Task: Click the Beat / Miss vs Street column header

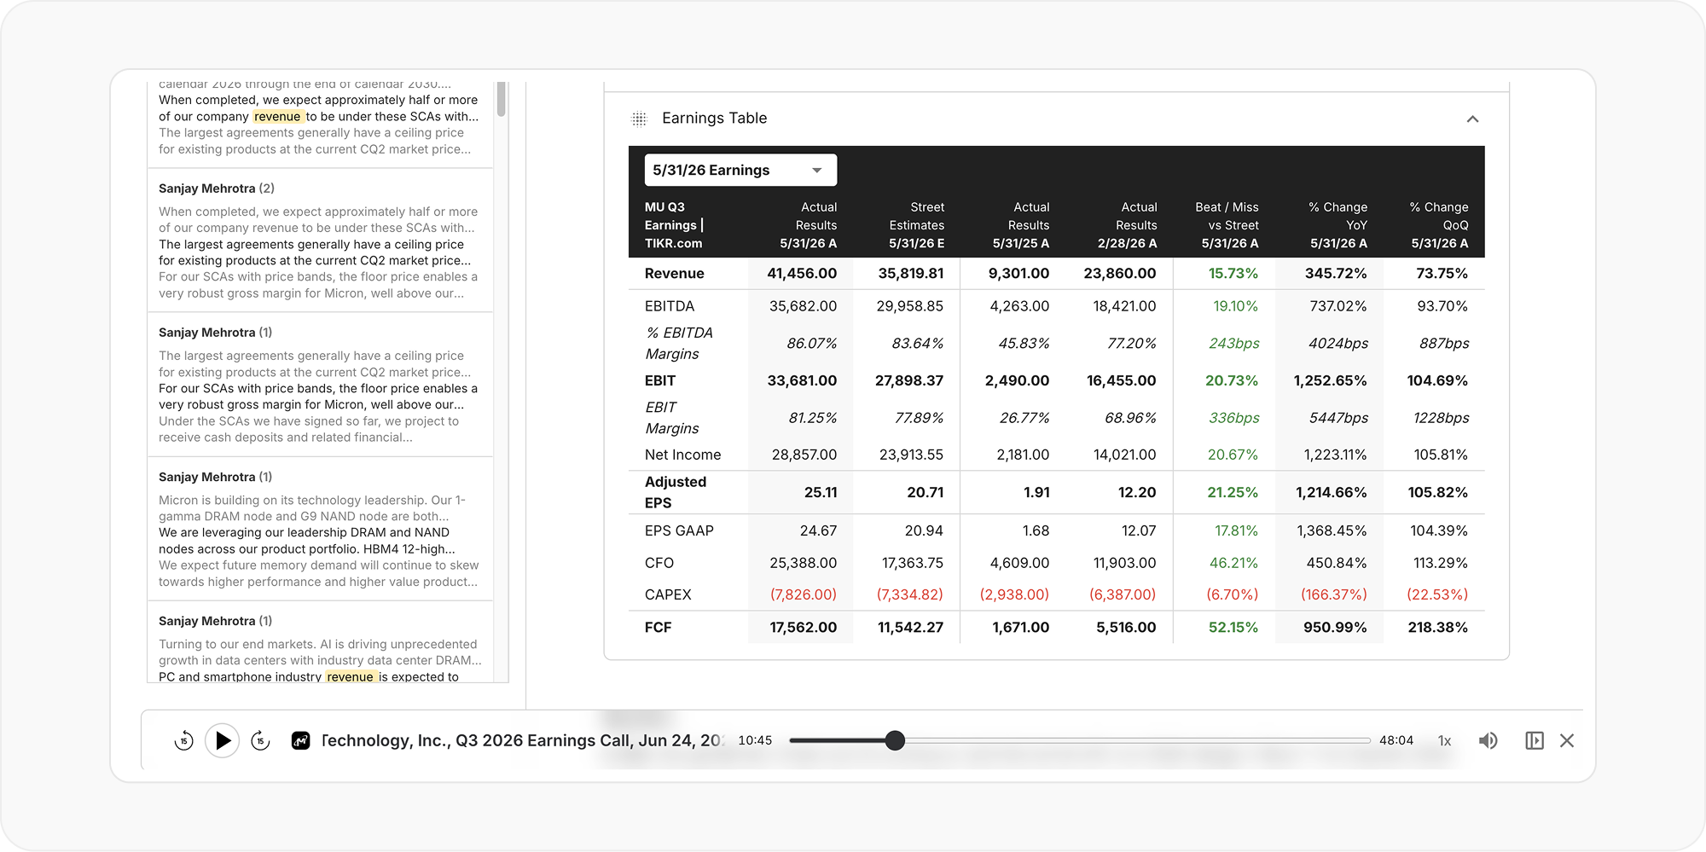Action: (1227, 225)
